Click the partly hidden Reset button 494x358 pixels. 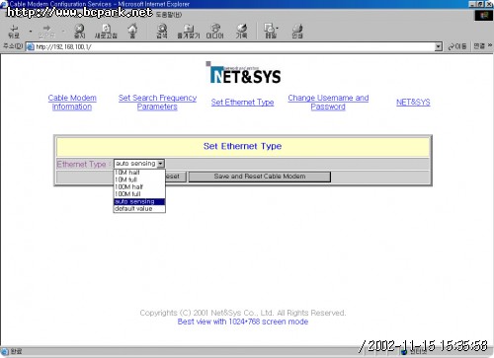(x=176, y=177)
